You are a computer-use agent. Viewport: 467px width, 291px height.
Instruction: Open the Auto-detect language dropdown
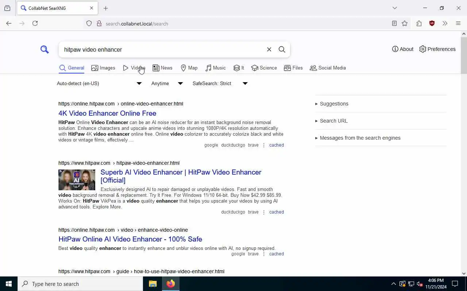[99, 83]
